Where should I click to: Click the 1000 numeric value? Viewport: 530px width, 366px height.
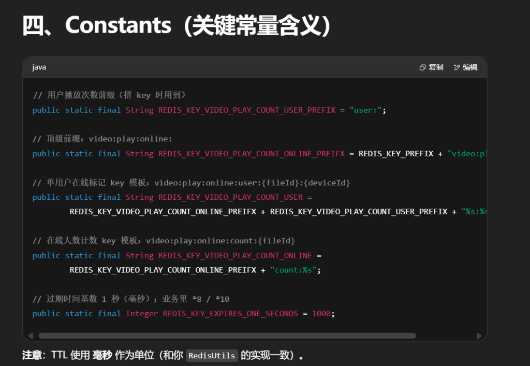point(321,314)
